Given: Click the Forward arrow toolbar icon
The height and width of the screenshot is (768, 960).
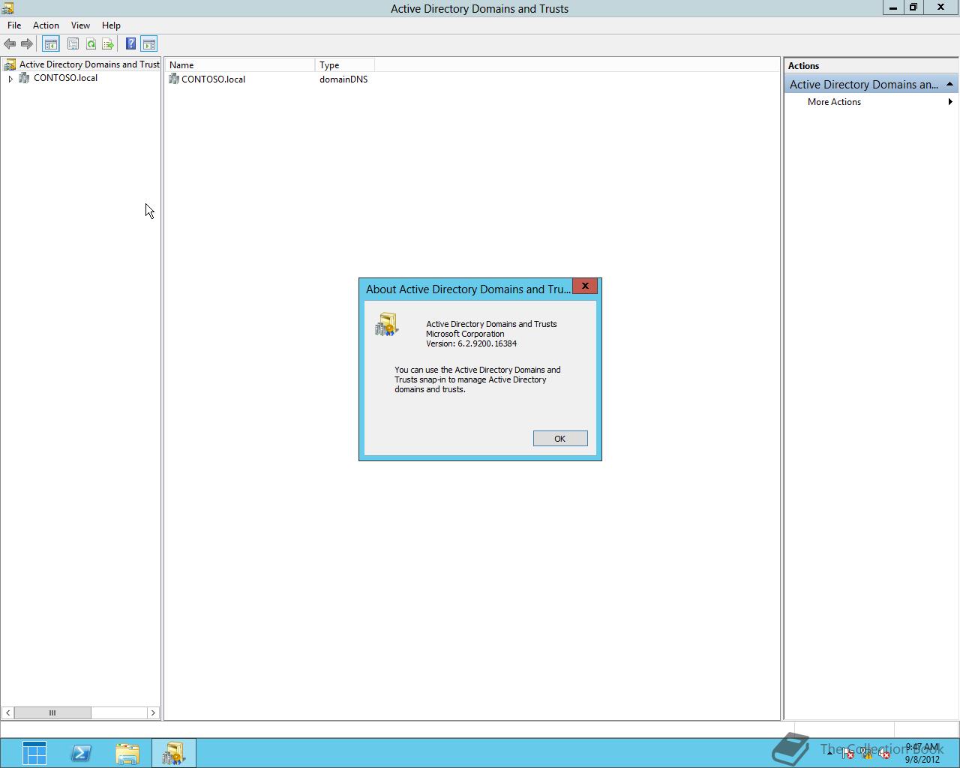Looking at the screenshot, I should [x=26, y=44].
